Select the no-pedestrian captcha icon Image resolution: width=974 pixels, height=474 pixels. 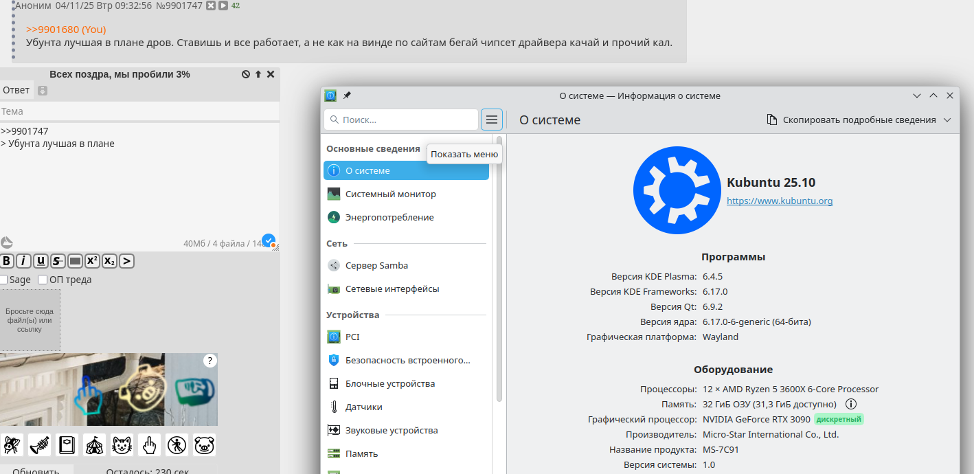(x=177, y=445)
